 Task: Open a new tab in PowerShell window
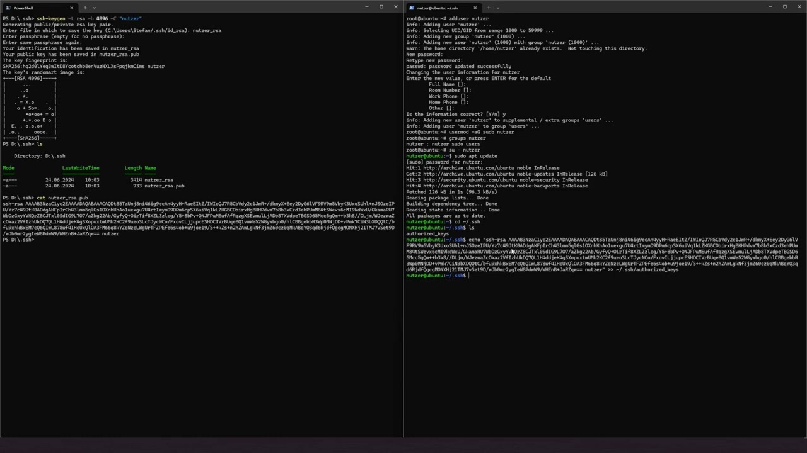click(85, 8)
